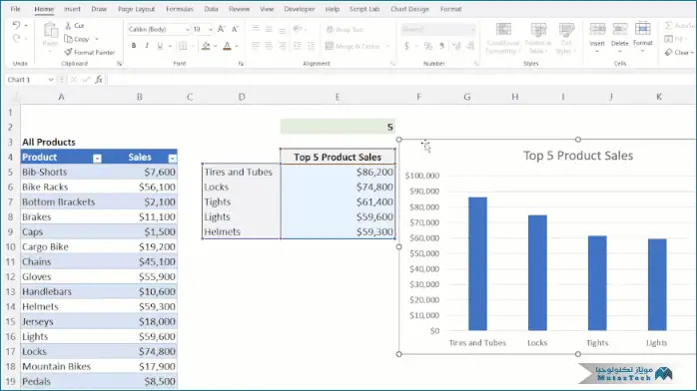Open the Undo history dropdown arrow
The height and width of the screenshot is (391, 697).
coord(26,25)
